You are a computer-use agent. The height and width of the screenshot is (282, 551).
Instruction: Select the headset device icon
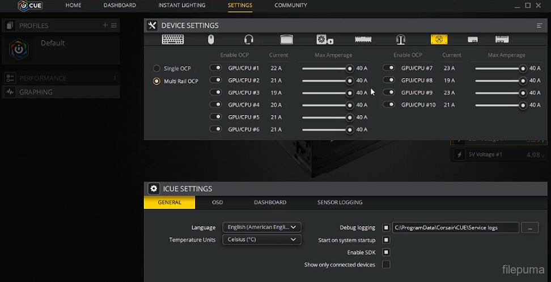pos(248,40)
